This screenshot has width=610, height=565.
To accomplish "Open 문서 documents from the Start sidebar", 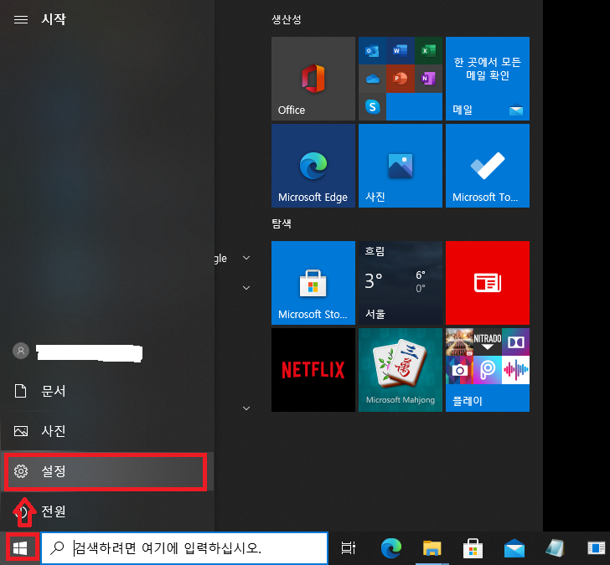I will point(106,391).
